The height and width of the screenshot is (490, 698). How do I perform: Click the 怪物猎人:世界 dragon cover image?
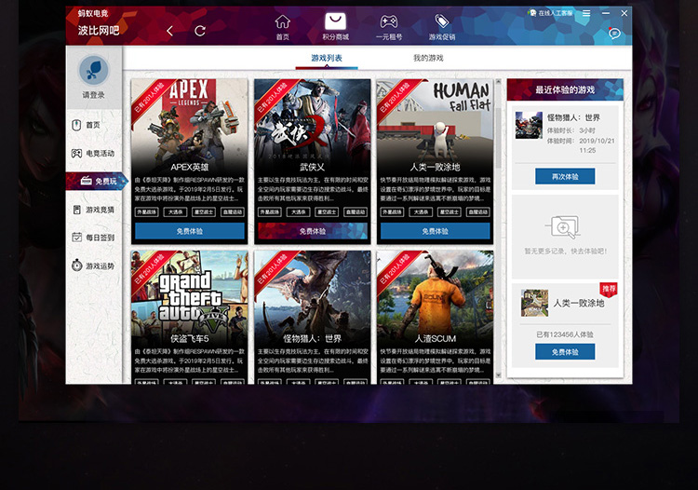pos(312,292)
